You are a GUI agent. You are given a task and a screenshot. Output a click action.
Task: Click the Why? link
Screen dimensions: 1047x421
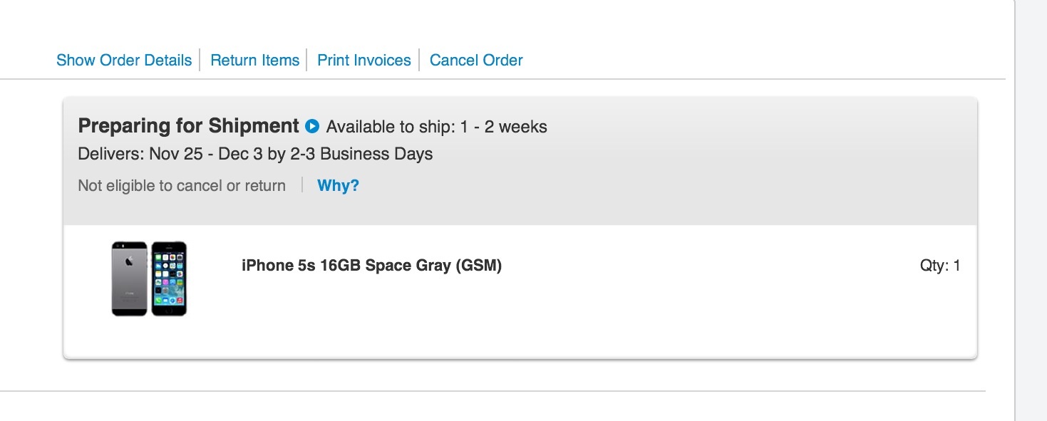tap(338, 186)
